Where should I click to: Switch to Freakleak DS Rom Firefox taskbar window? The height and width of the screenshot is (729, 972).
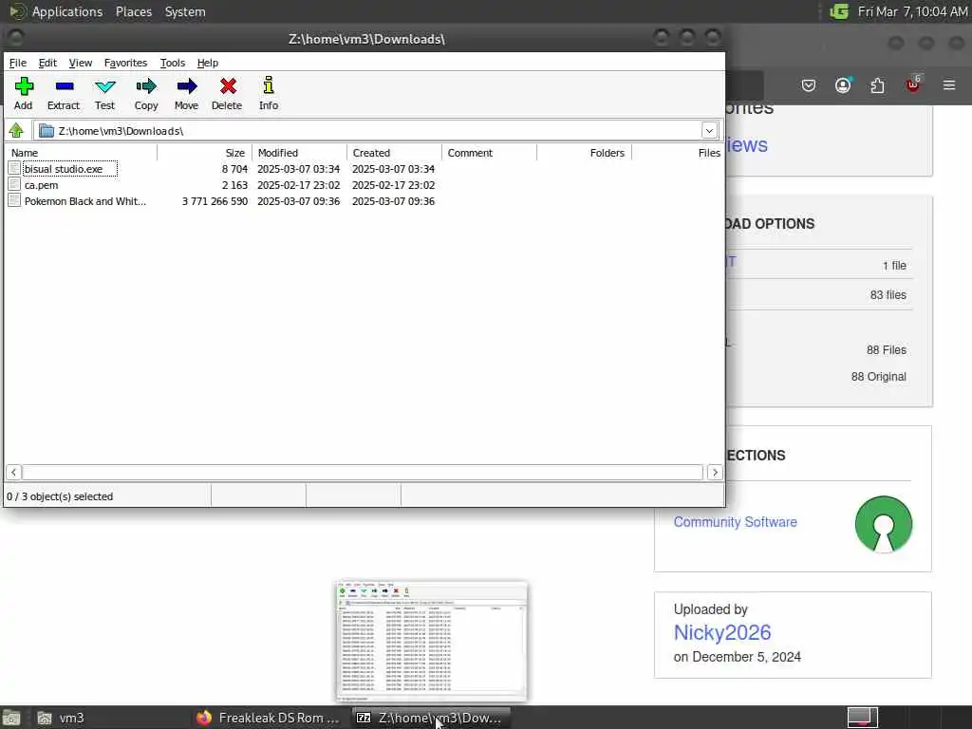pyautogui.click(x=268, y=718)
